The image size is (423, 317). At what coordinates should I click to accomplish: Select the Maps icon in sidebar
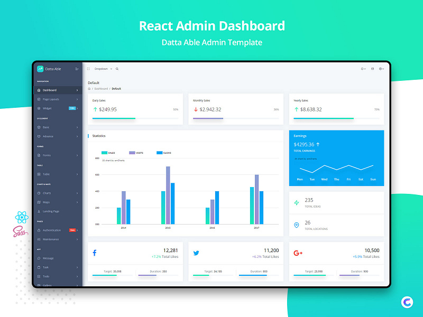(39, 202)
